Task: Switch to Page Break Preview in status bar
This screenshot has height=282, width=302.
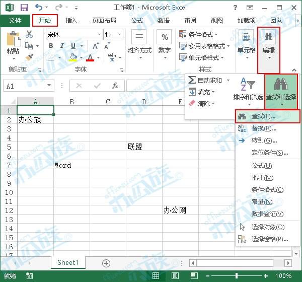Action: click(194, 276)
